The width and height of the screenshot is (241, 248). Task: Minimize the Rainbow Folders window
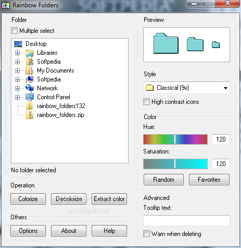pyautogui.click(x=194, y=4)
